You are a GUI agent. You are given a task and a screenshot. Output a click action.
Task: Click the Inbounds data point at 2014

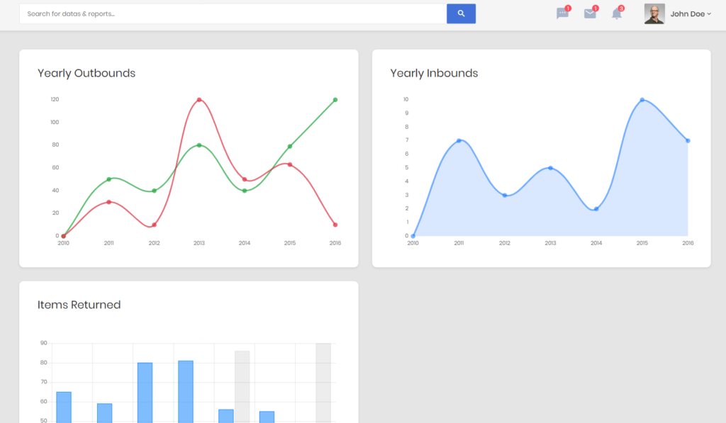[596, 209]
